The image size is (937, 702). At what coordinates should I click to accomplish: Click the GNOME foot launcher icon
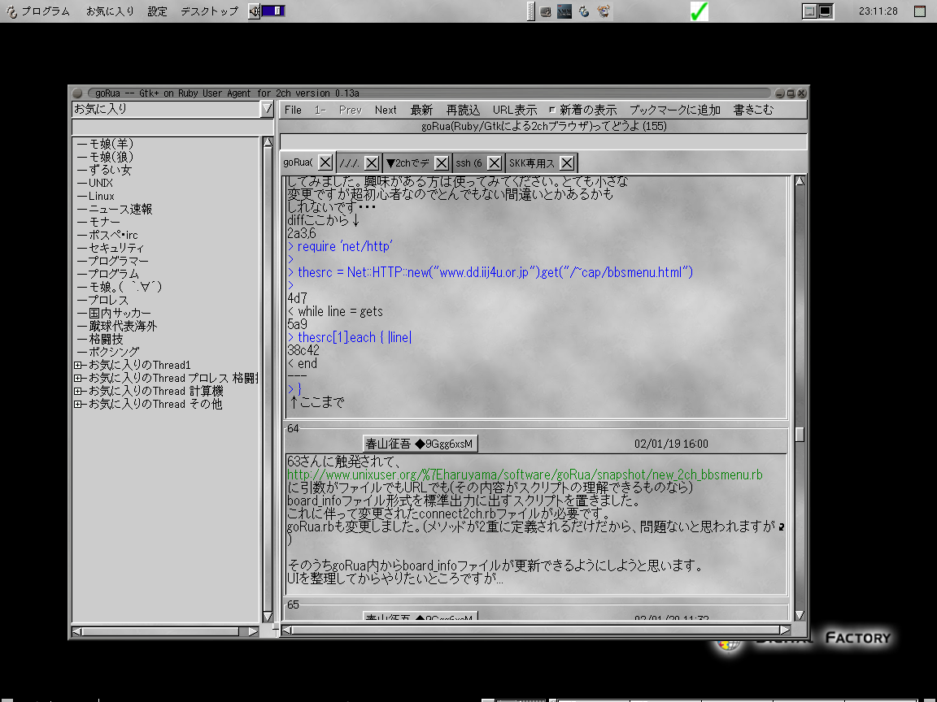[584, 11]
